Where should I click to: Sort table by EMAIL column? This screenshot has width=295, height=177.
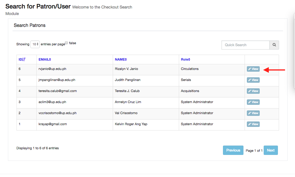[45, 59]
